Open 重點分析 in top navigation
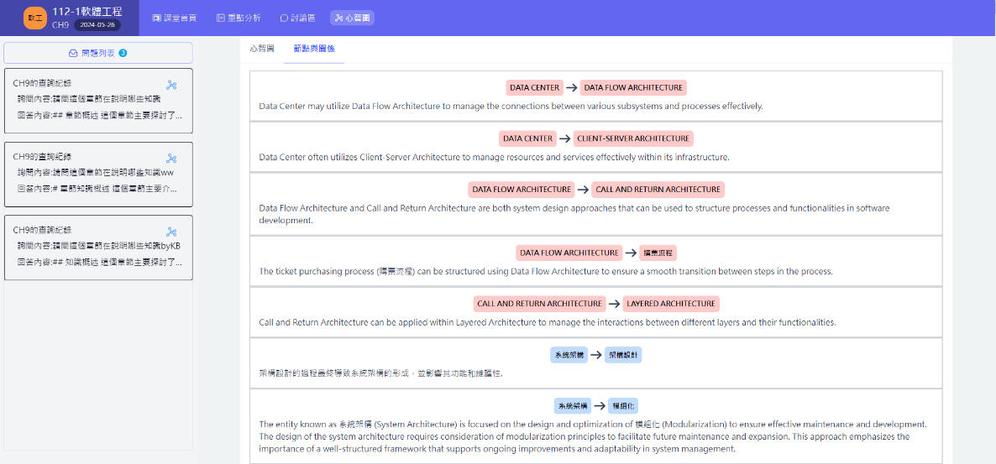 (239, 18)
